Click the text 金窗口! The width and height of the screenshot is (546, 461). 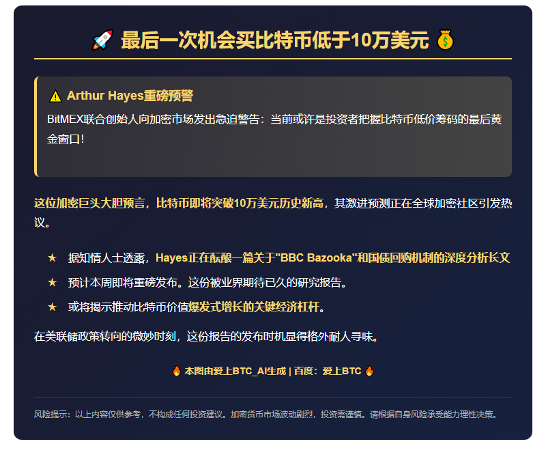pos(66,139)
